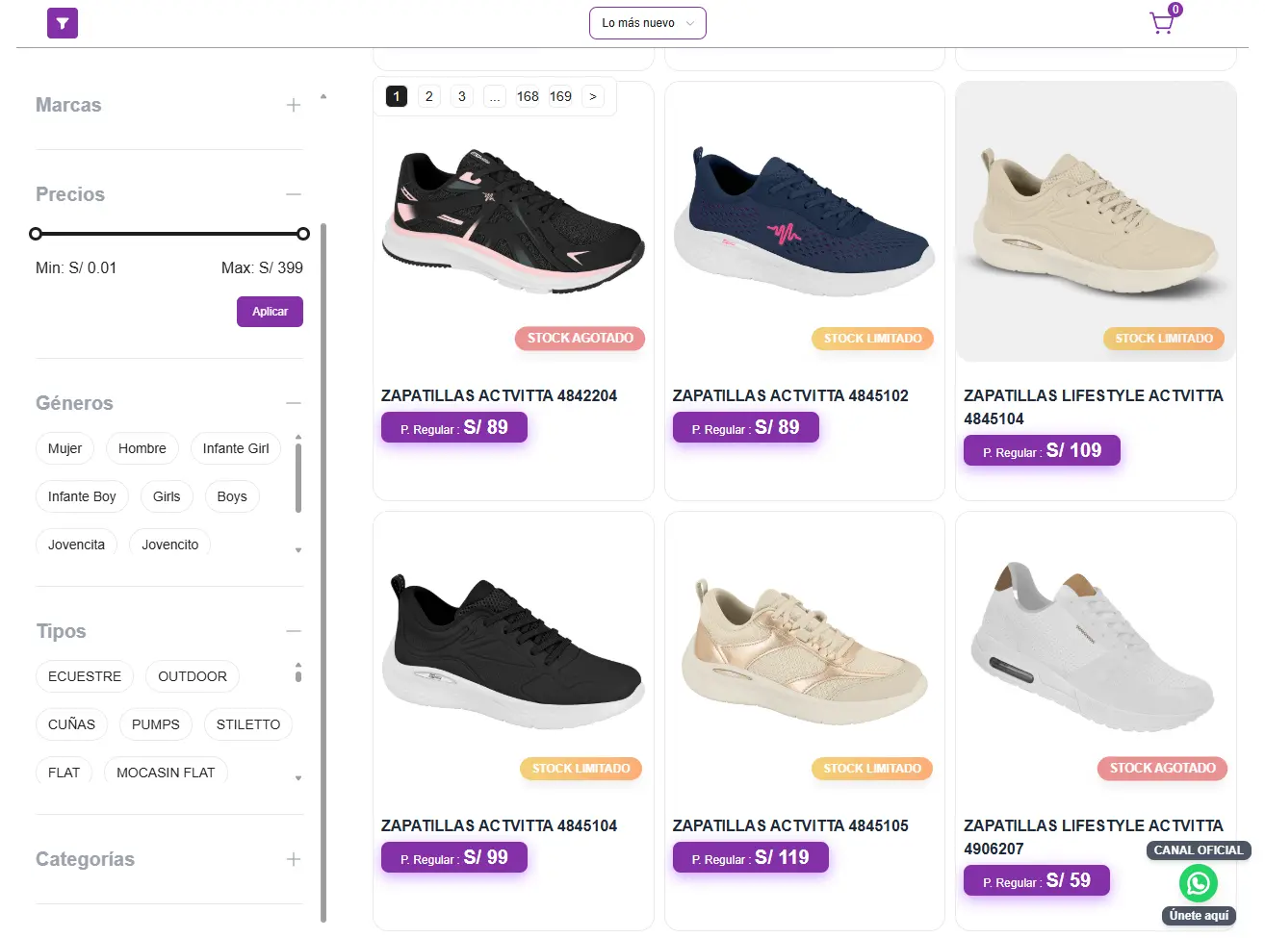Expand the Marcas section
This screenshot has width=1265, height=938.
point(293,105)
